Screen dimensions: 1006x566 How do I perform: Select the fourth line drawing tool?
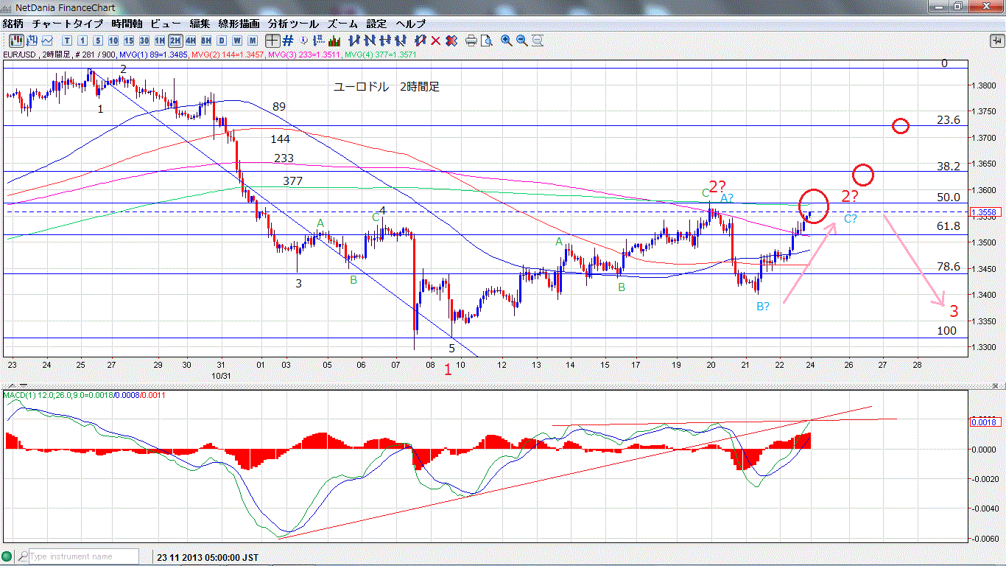coord(401,41)
